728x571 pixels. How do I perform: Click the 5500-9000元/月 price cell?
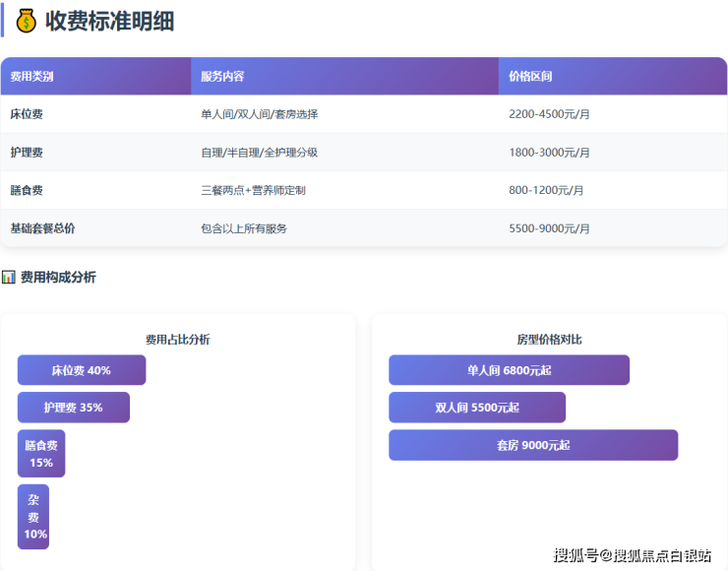pyautogui.click(x=549, y=228)
